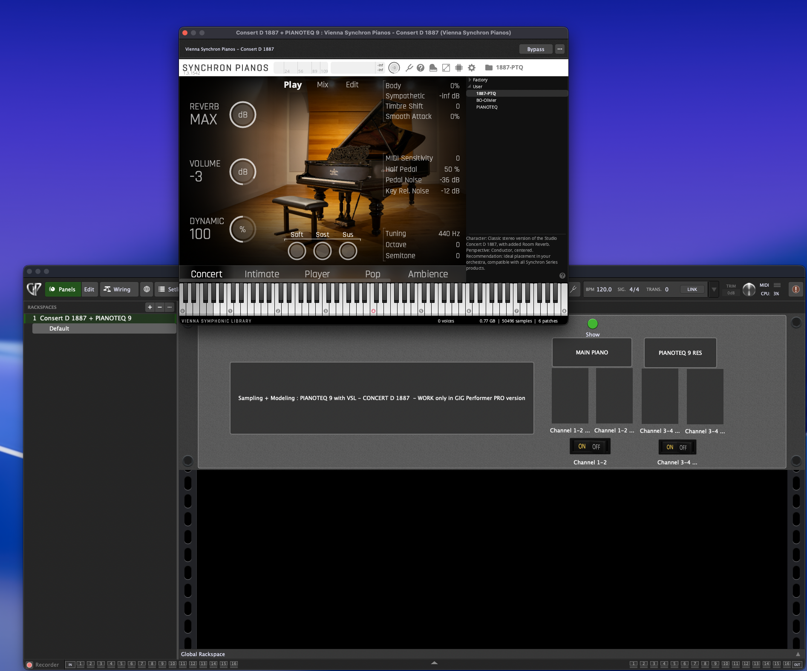
Task: Start the Recorder with the red record button
Action: (x=29, y=665)
